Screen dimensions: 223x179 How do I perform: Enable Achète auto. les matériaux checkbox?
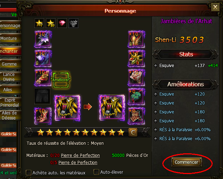[29, 173]
